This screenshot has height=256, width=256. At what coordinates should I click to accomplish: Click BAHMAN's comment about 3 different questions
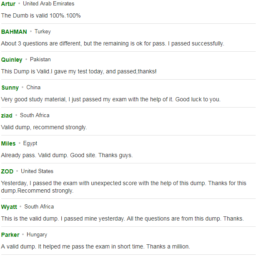coord(113,44)
